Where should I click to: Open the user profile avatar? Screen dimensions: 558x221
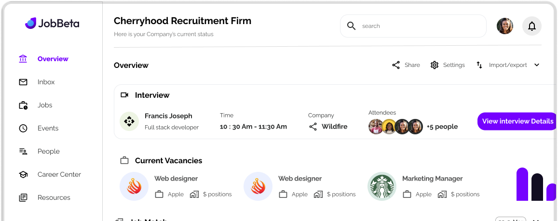click(505, 26)
